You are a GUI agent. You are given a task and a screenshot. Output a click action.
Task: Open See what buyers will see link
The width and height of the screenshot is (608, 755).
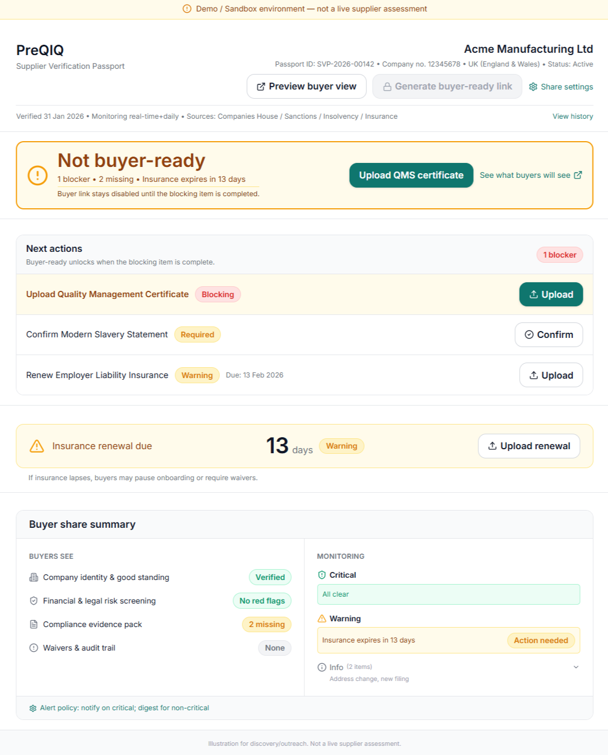(530, 176)
